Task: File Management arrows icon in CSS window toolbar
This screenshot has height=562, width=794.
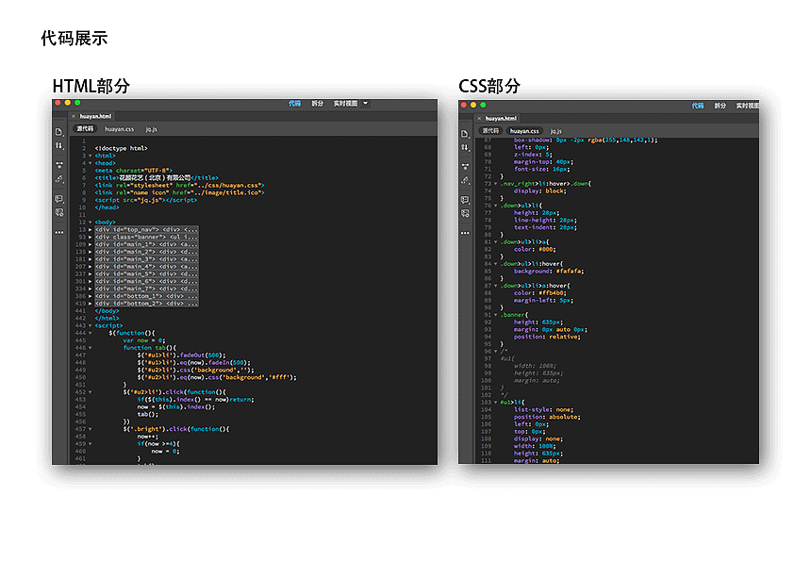Action: 465,147
